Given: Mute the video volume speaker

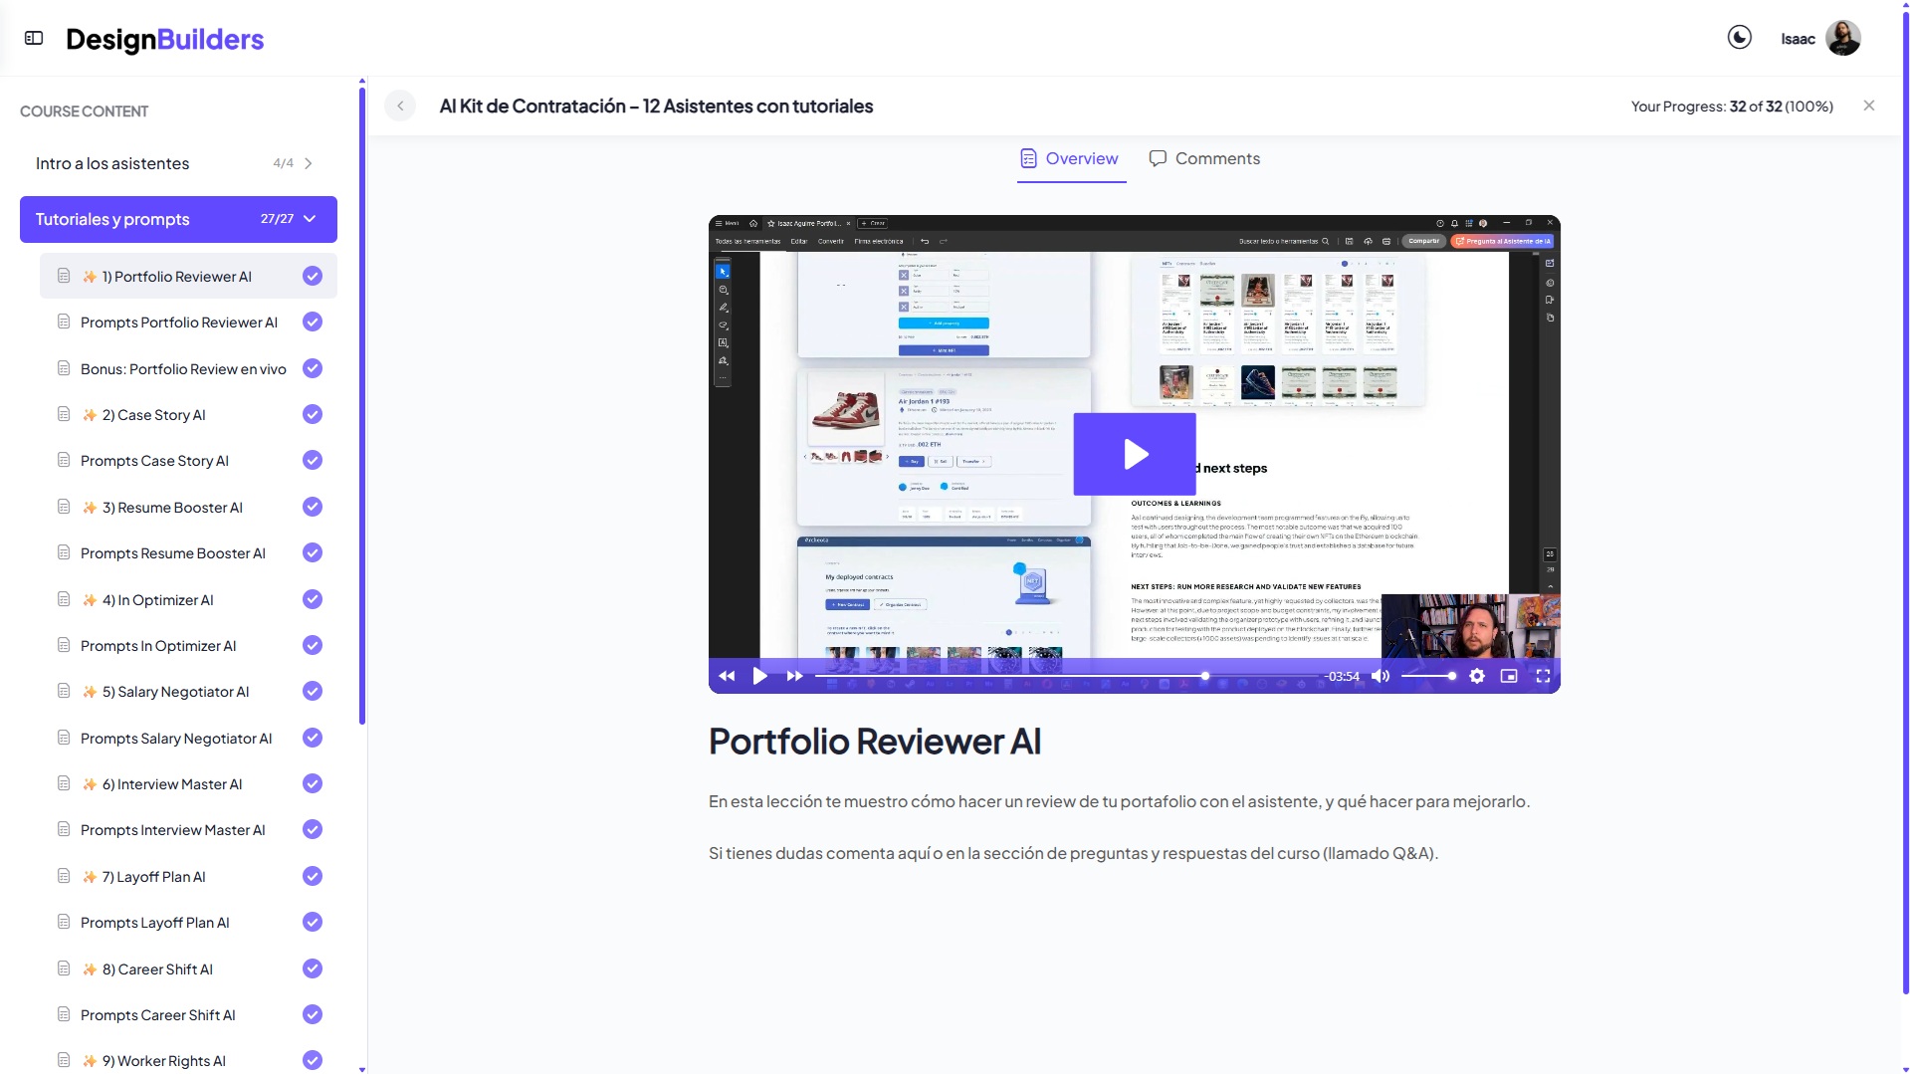Looking at the screenshot, I should [x=1379, y=676].
